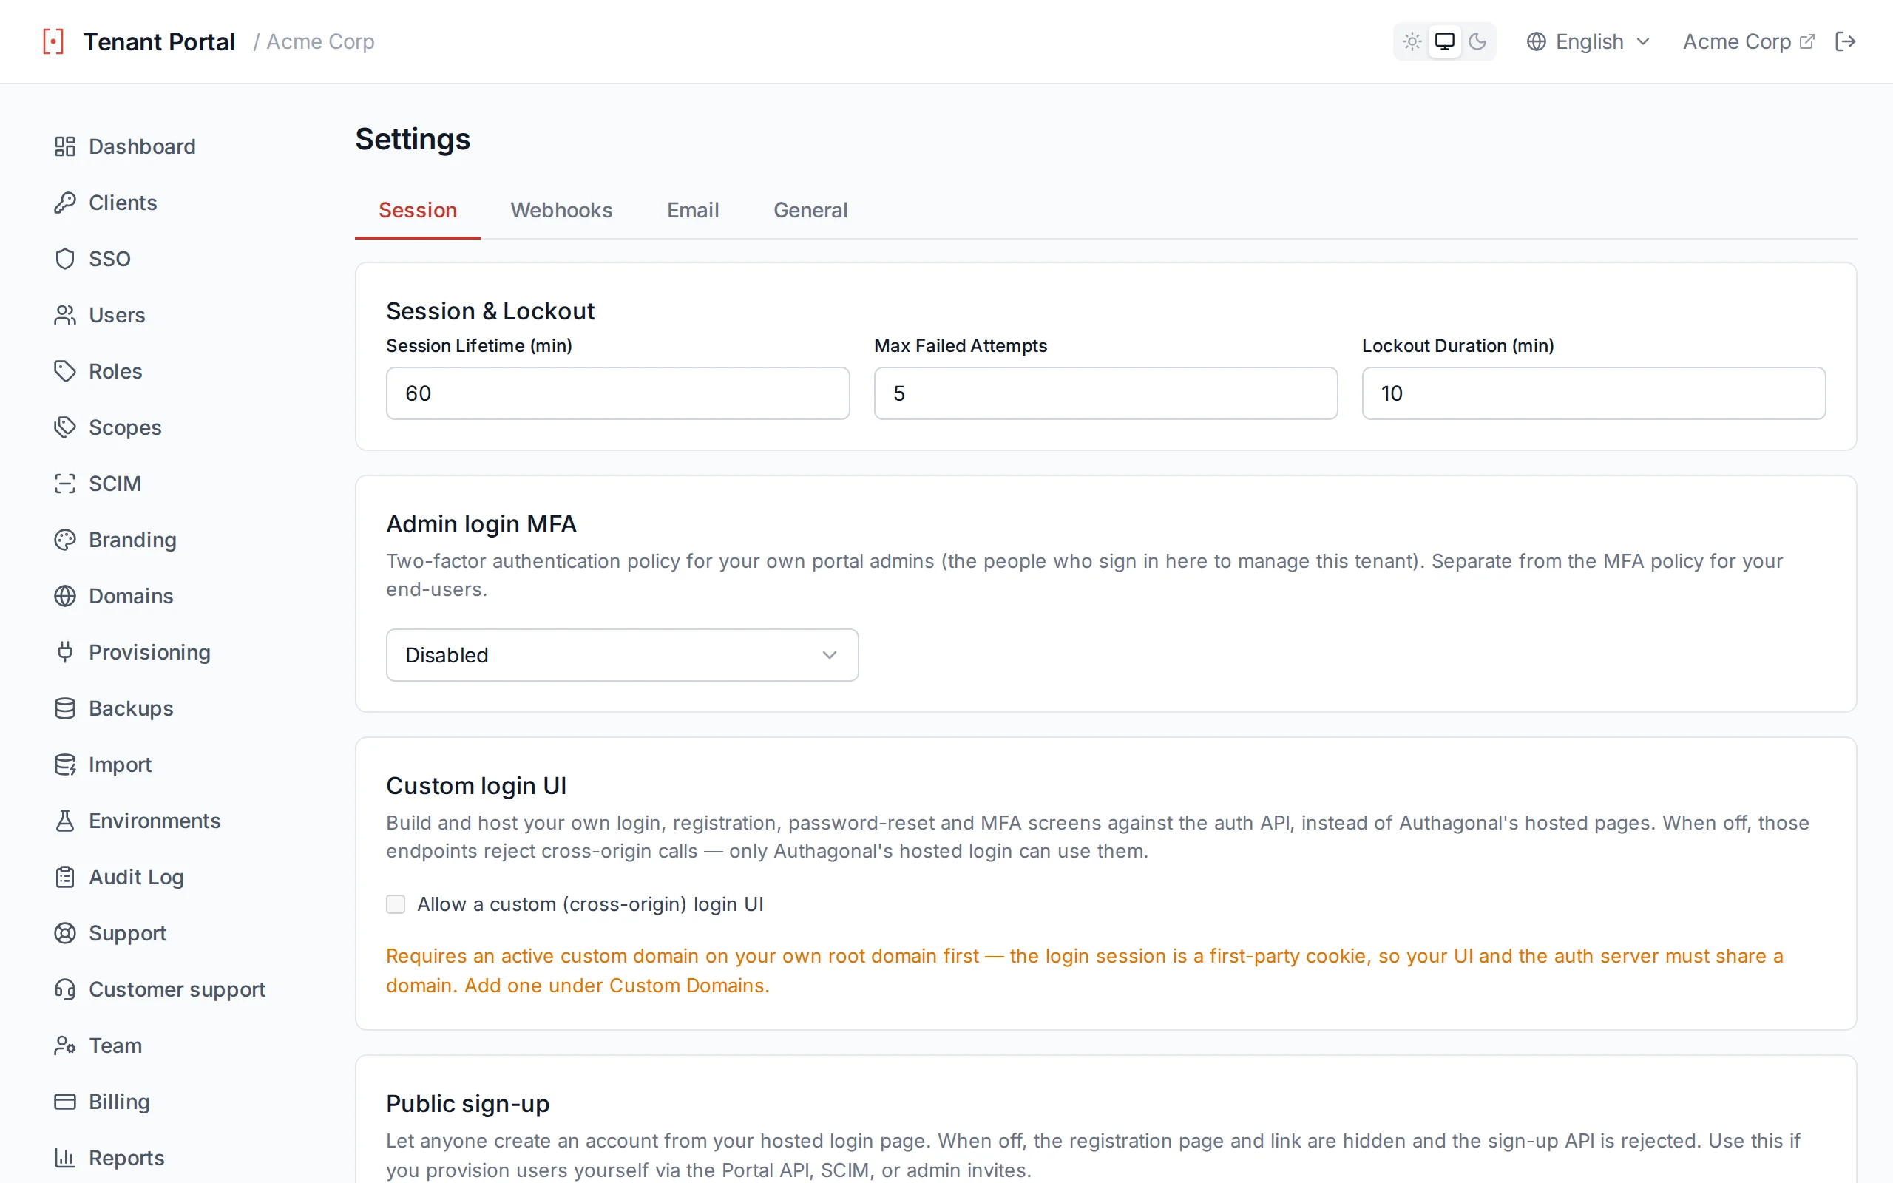Click the Audit Log clipboard icon

point(65,877)
